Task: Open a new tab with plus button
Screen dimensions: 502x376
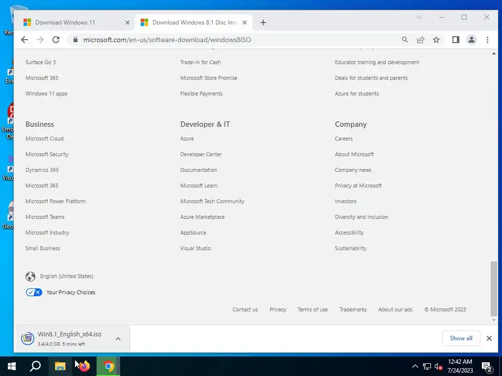Action: pos(263,23)
